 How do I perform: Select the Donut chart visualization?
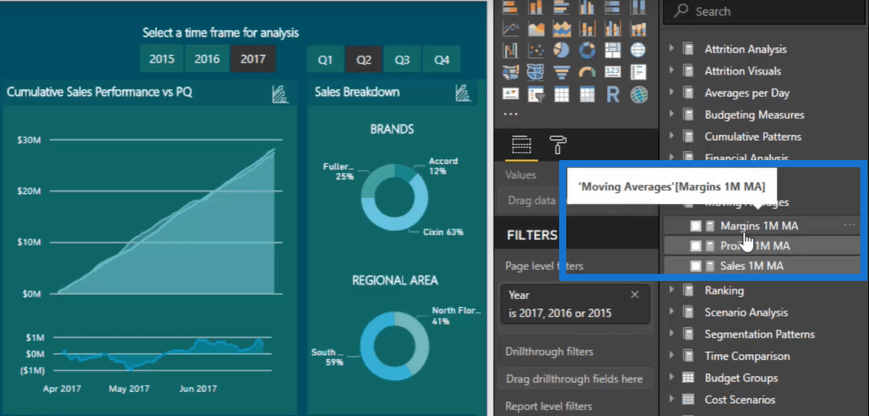(587, 50)
